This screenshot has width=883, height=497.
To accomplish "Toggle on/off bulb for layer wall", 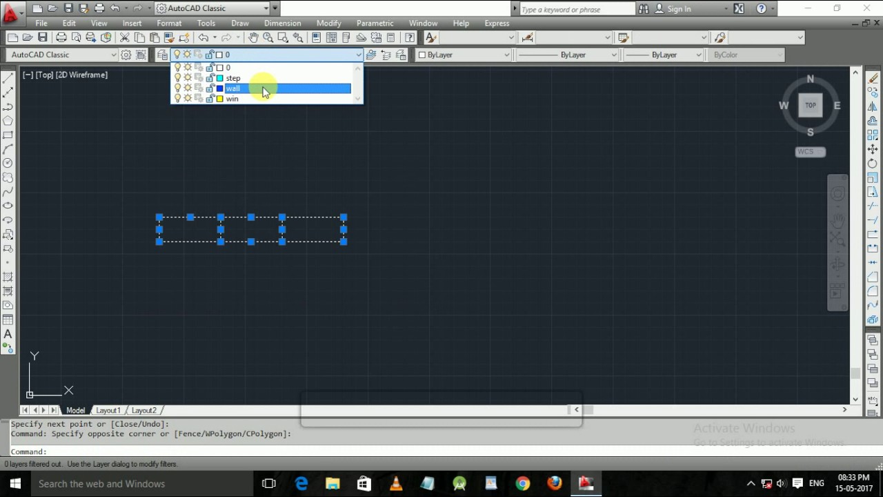I will pos(177,88).
